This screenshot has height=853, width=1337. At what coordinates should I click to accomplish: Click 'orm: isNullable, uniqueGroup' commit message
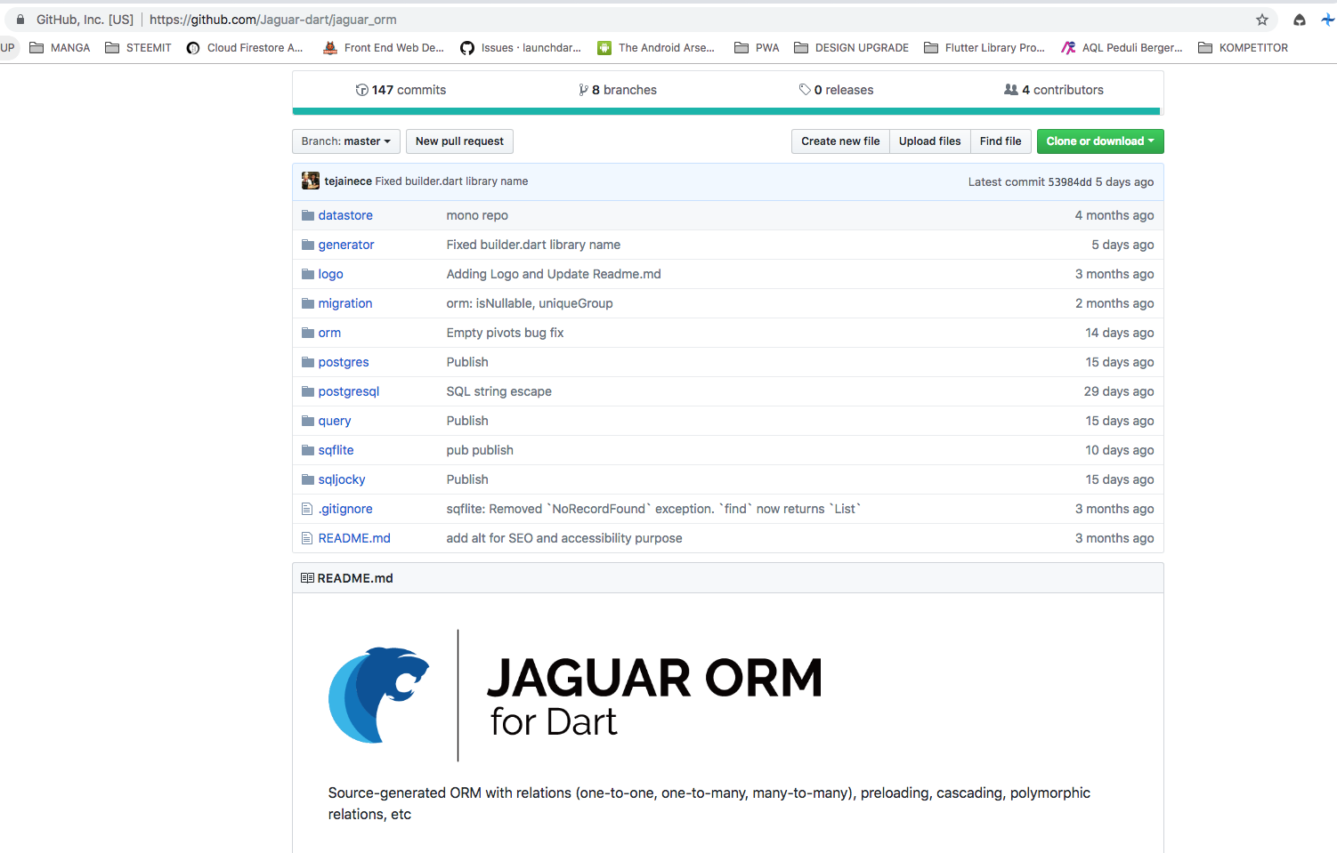coord(530,303)
